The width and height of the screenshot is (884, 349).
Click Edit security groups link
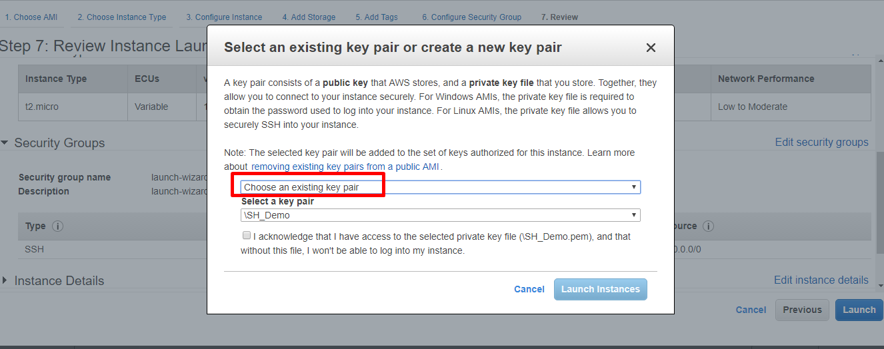(821, 142)
